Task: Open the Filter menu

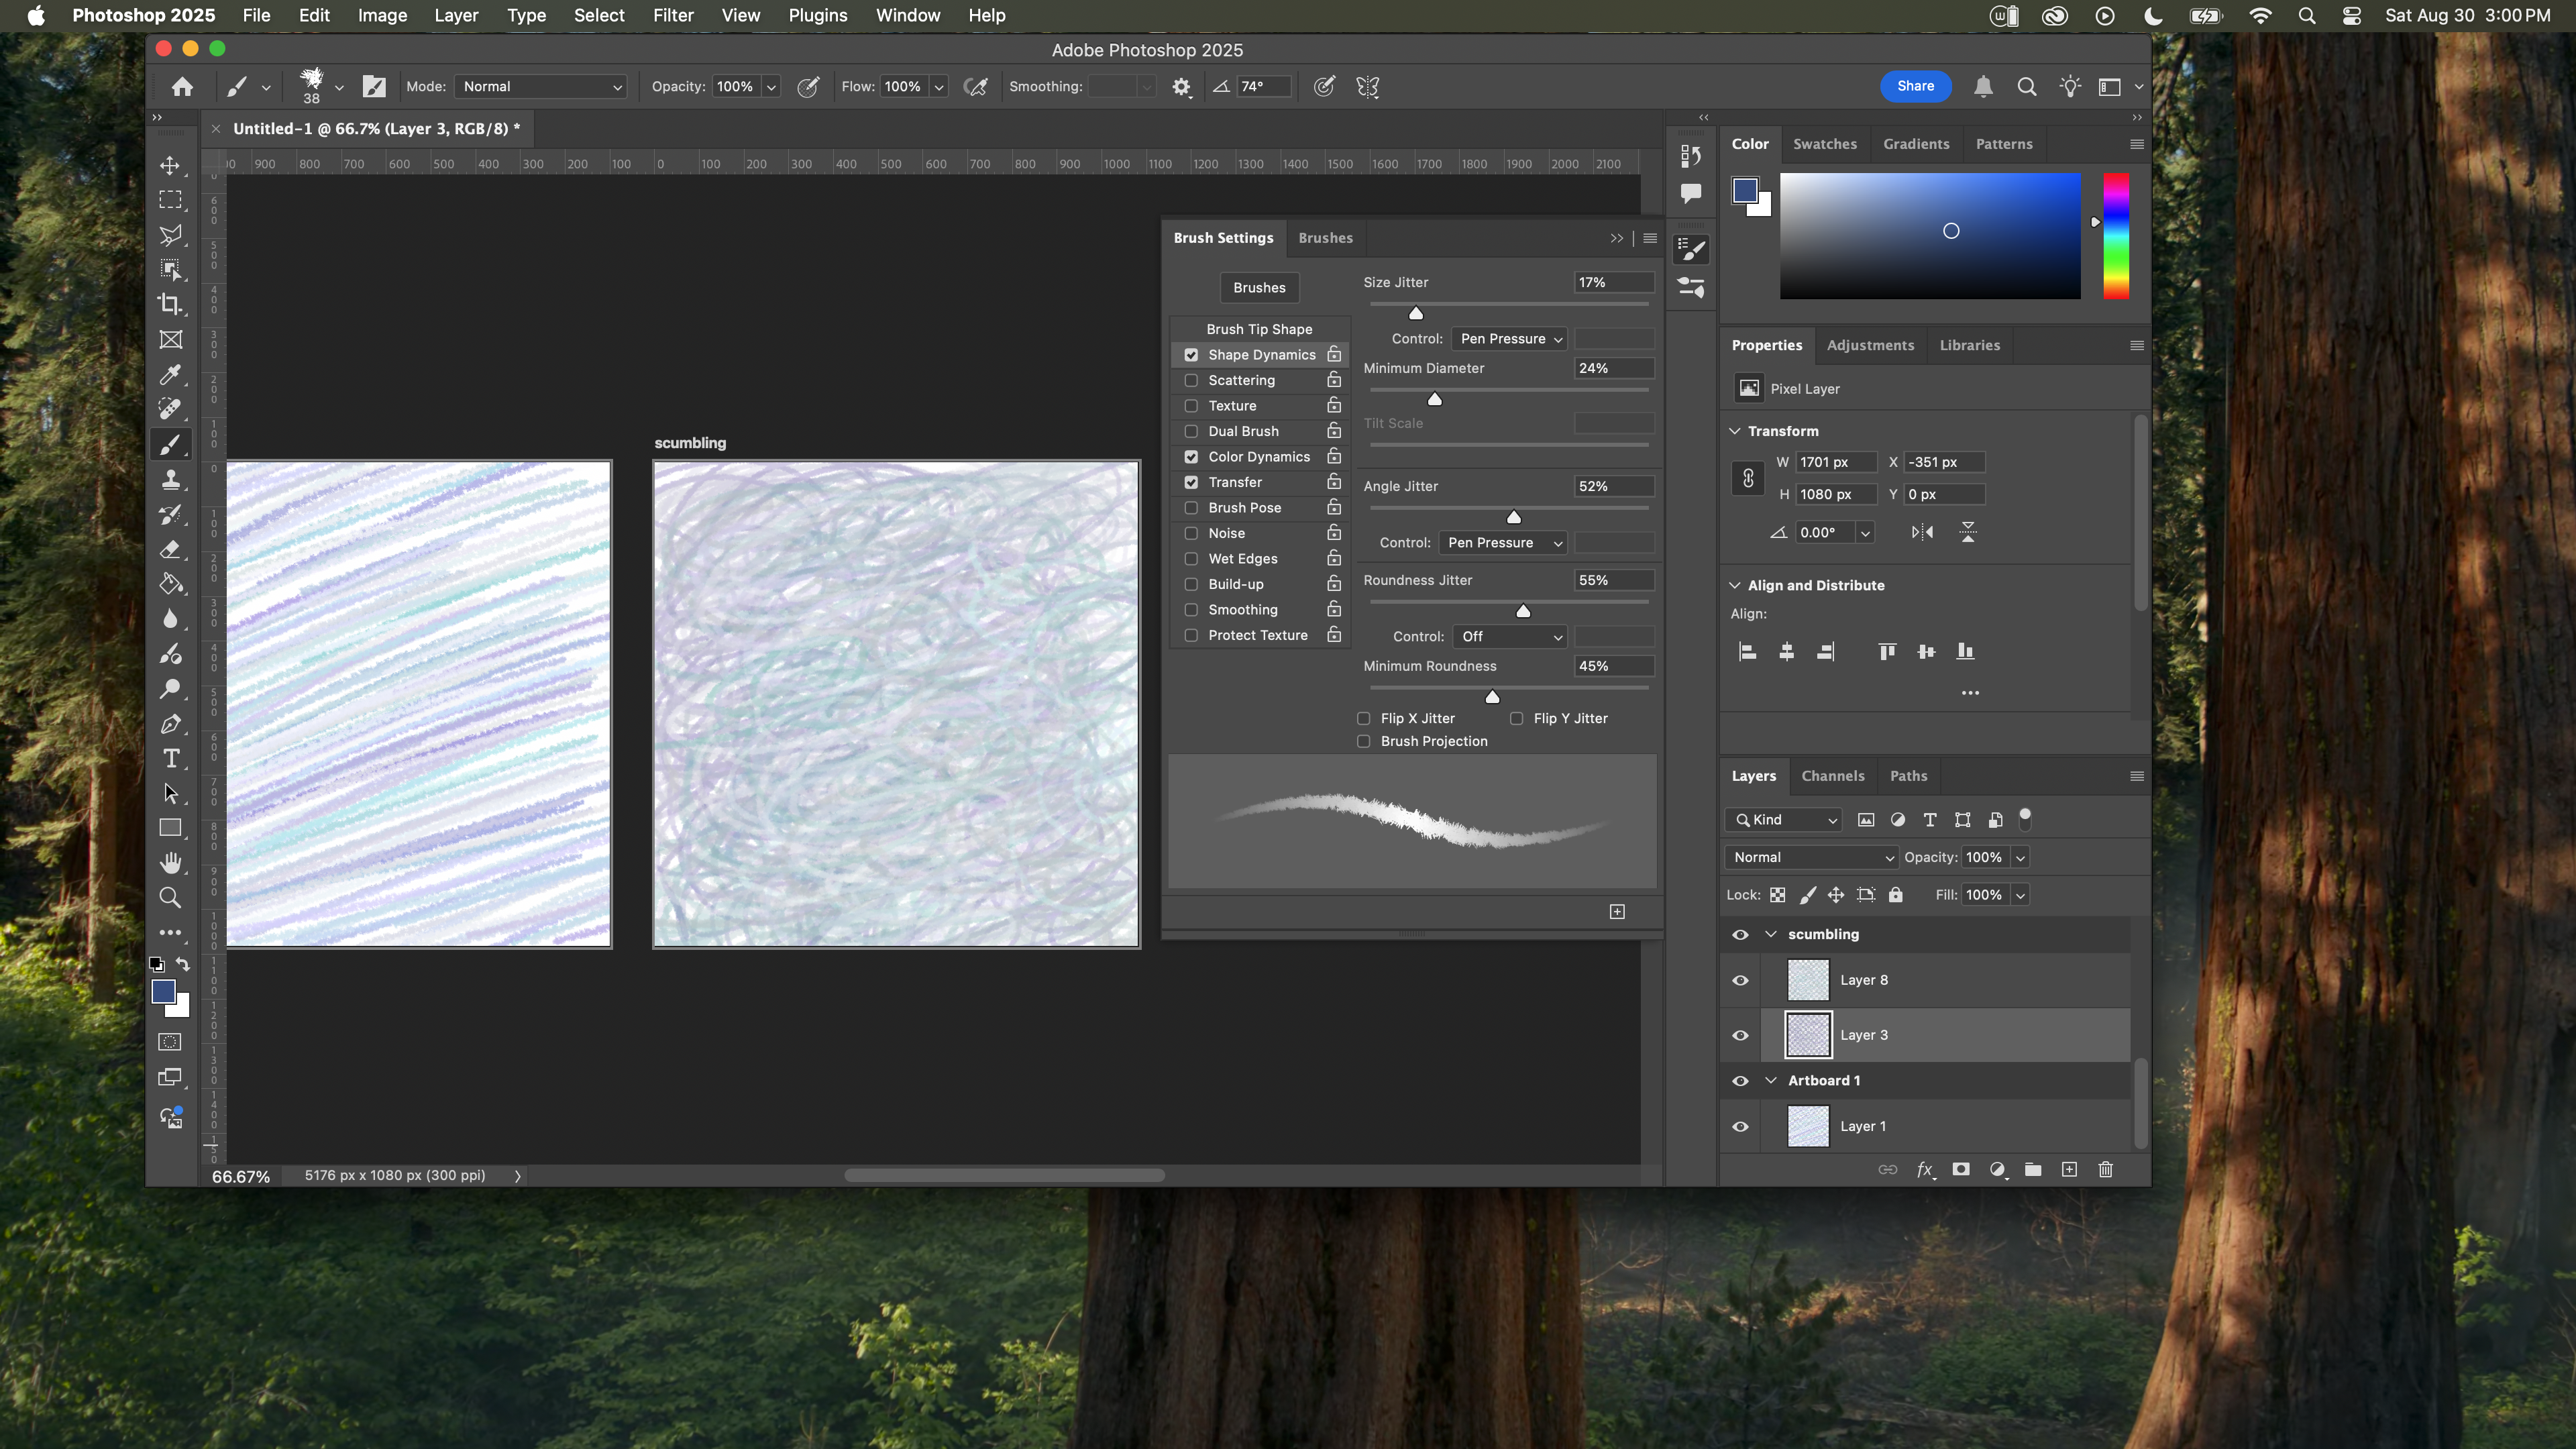Action: (673, 15)
